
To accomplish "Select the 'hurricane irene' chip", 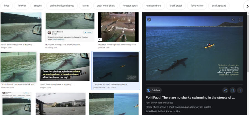I will point(154,6).
